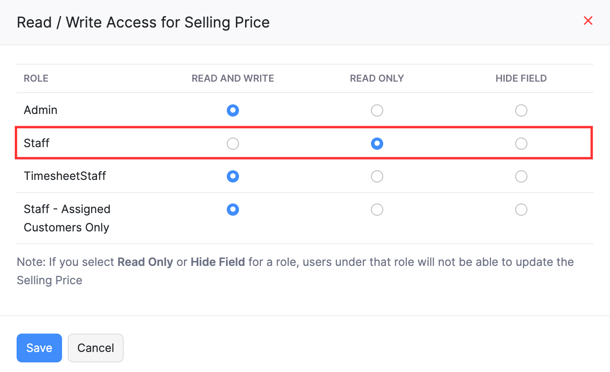
Task: Select Read Only for TimesheetStaff
Action: tap(377, 176)
